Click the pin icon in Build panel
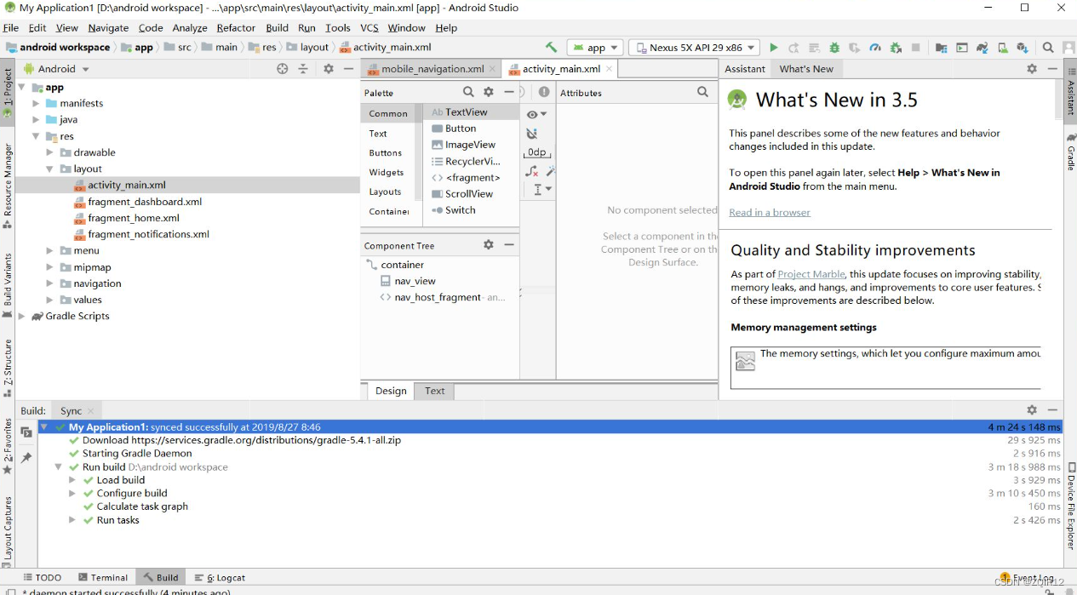 point(26,458)
